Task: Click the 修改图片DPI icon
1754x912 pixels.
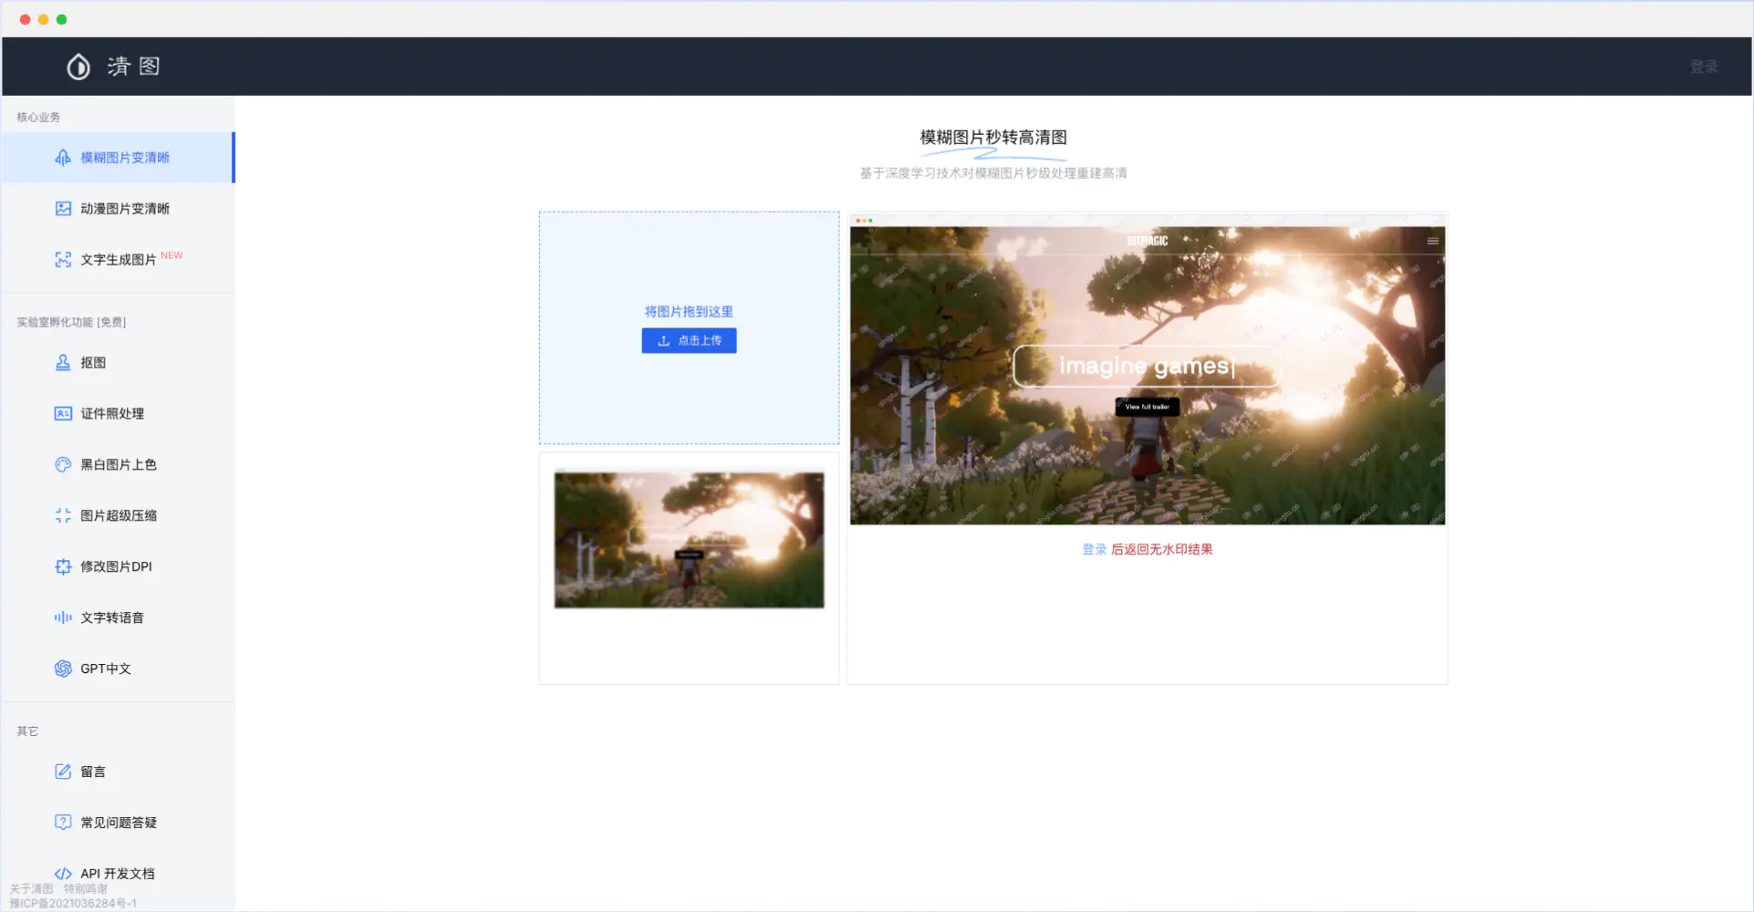Action: 63,566
